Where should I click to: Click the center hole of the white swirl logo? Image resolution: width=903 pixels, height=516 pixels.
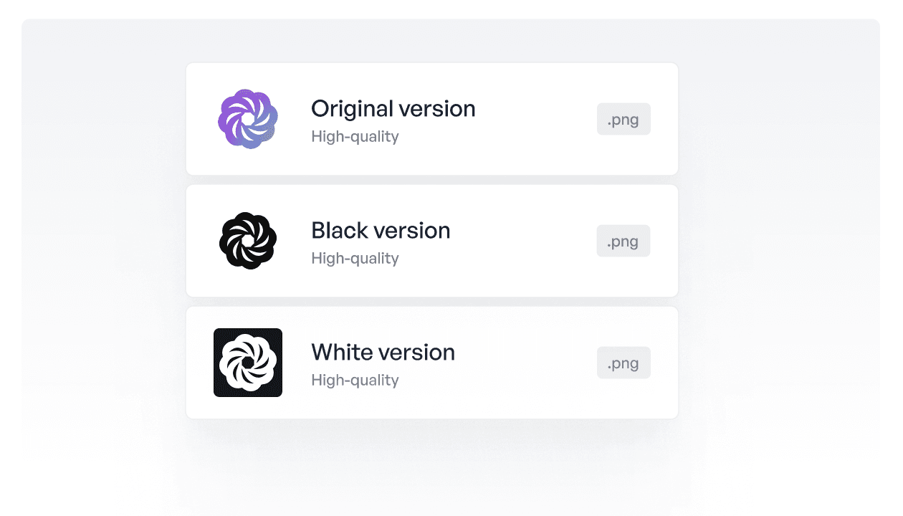point(248,363)
